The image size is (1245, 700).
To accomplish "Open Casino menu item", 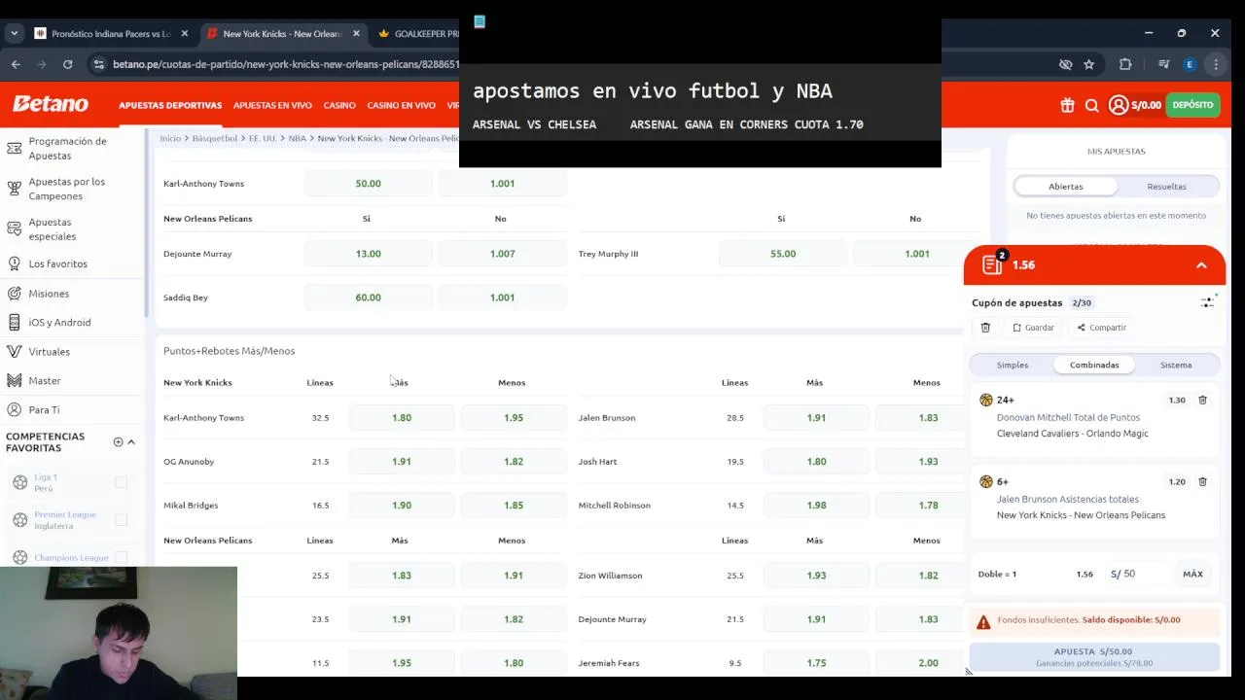I will click(x=339, y=105).
